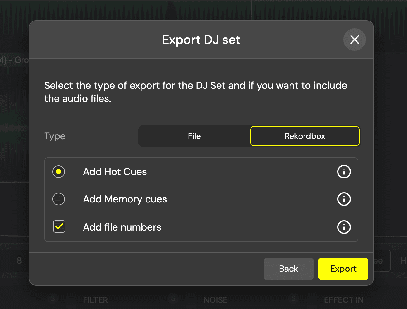Image resolution: width=407 pixels, height=309 pixels.
Task: Click the S icon beside FILTER
Action: (x=52, y=298)
